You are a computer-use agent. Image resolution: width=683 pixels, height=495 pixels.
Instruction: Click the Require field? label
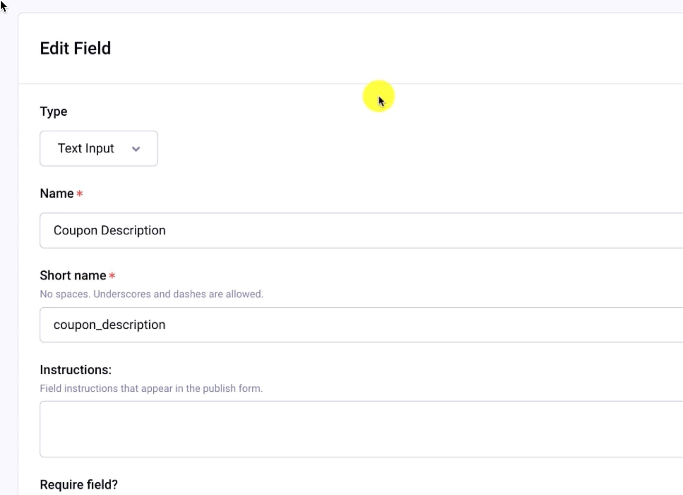78,484
